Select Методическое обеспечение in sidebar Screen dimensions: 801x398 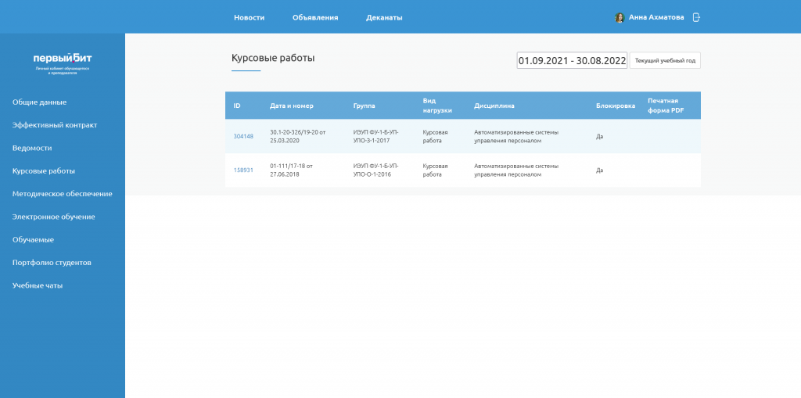pyautogui.click(x=63, y=194)
